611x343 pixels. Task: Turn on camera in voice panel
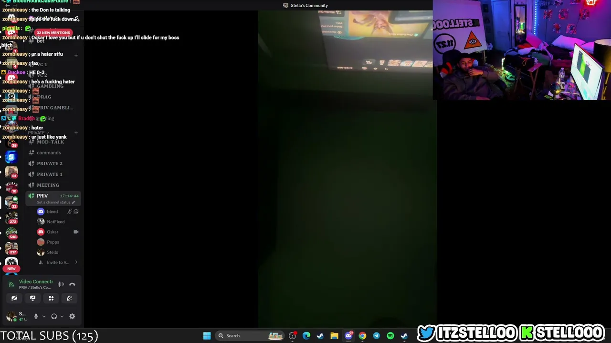[14, 298]
